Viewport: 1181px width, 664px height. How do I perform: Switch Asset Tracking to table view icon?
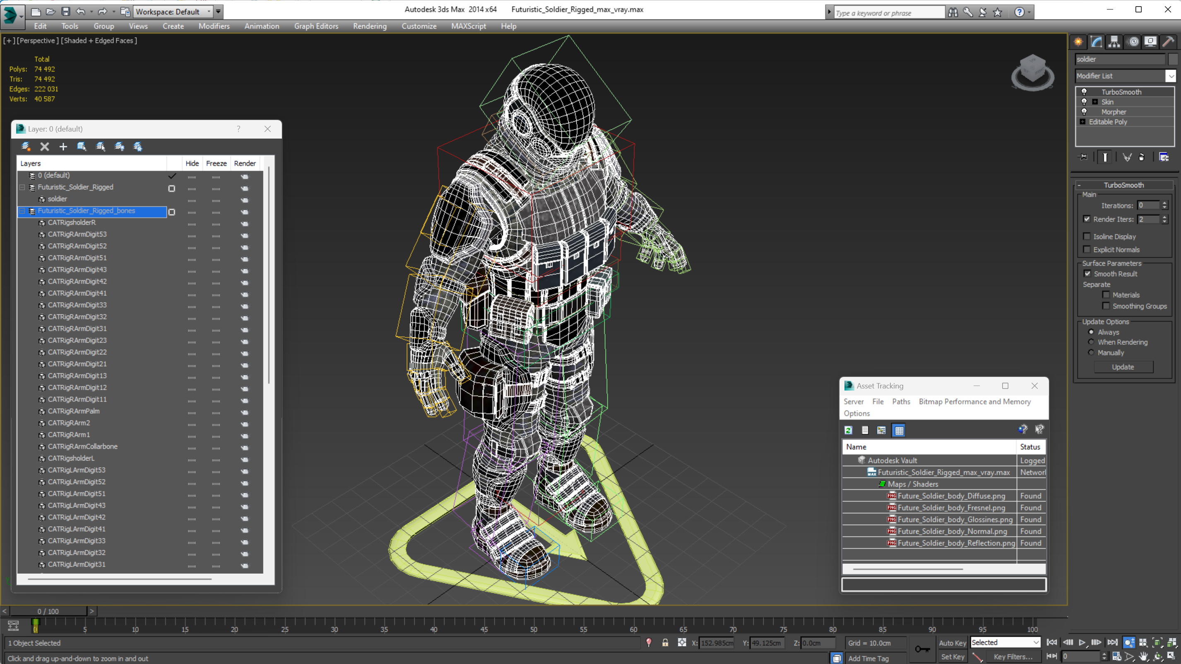click(899, 430)
